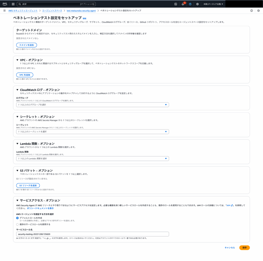Click the サービスロール名 text field
This screenshot has width=263, height=261.
coord(92,234)
